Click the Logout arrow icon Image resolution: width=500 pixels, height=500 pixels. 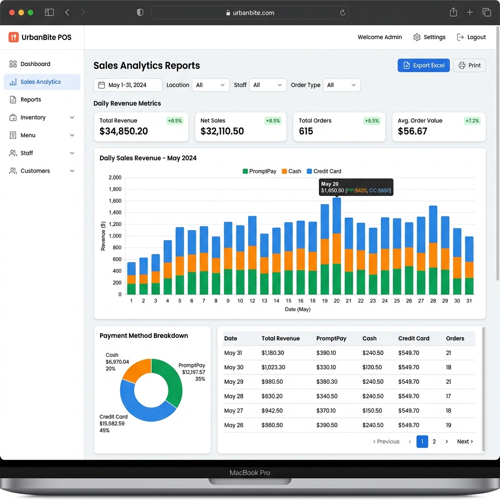[x=460, y=37]
